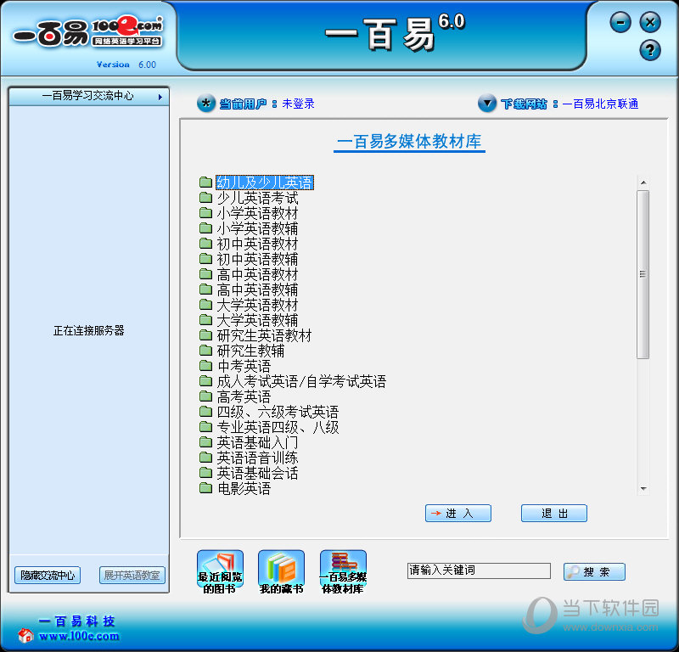Click folder icon of 初中英语教材

(205, 244)
